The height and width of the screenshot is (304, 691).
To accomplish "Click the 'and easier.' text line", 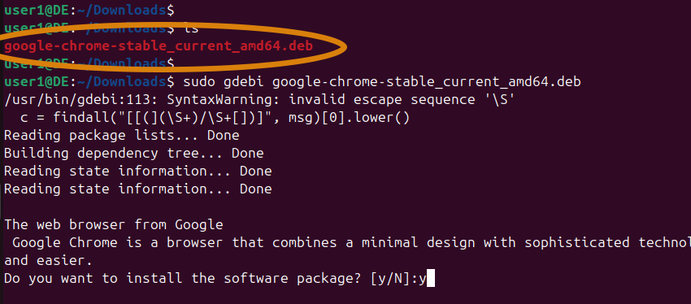I will click(49, 261).
